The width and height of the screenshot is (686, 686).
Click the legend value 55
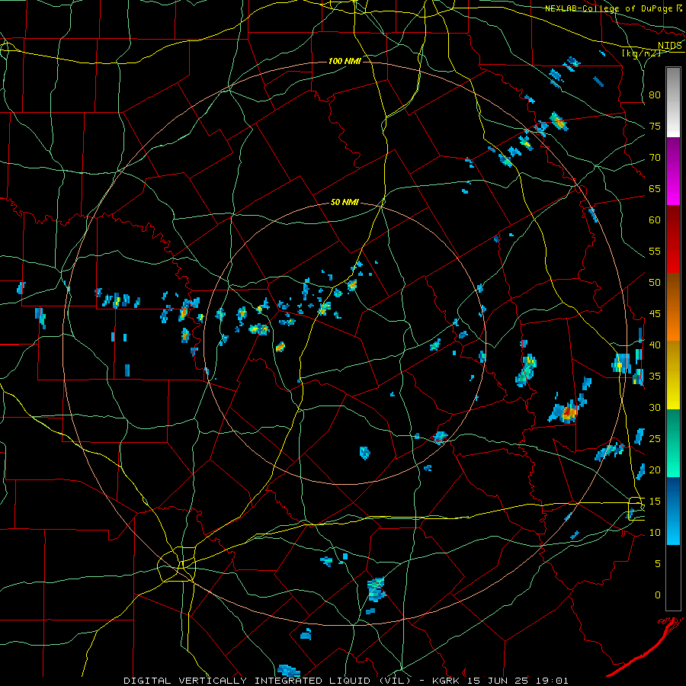(x=655, y=251)
